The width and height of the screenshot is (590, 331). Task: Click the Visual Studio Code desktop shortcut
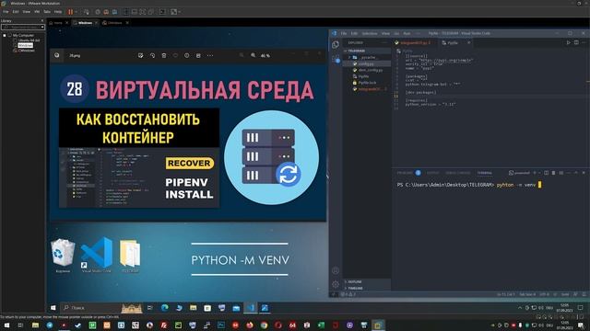(x=97, y=256)
